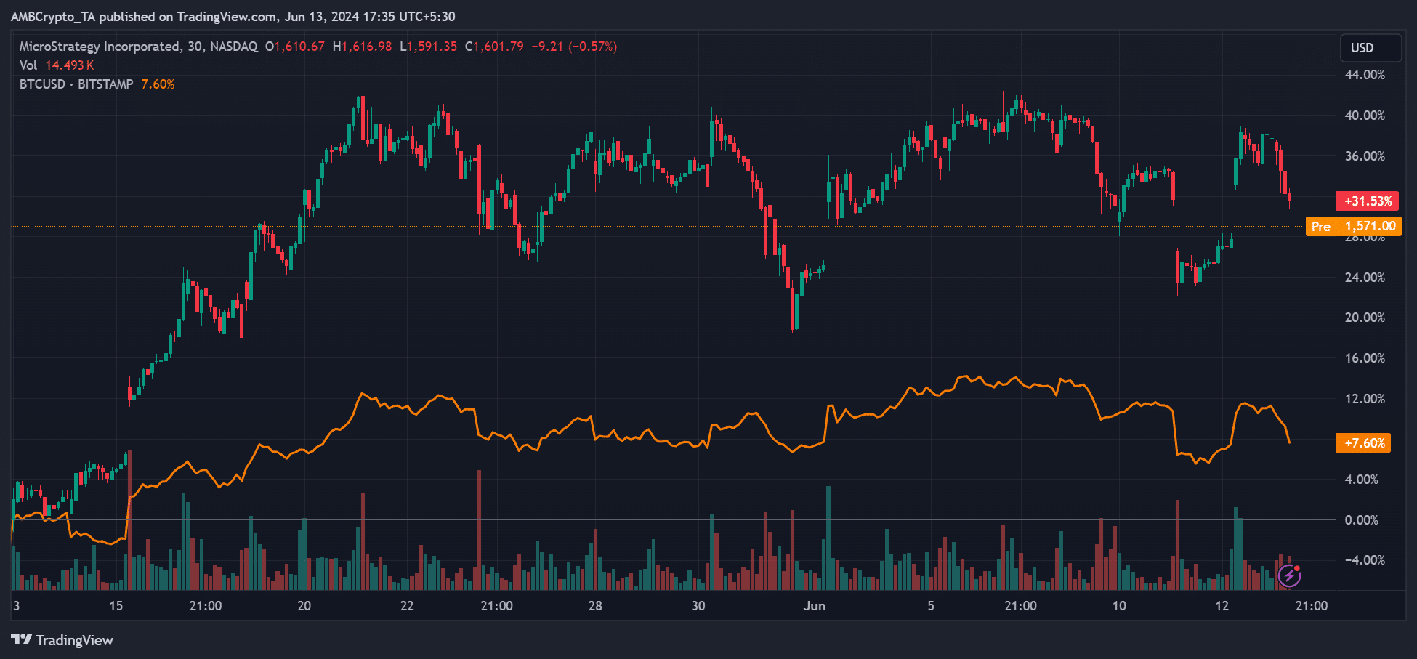Click the open value O1,610.67
Image resolution: width=1417 pixels, height=659 pixels.
[x=295, y=47]
